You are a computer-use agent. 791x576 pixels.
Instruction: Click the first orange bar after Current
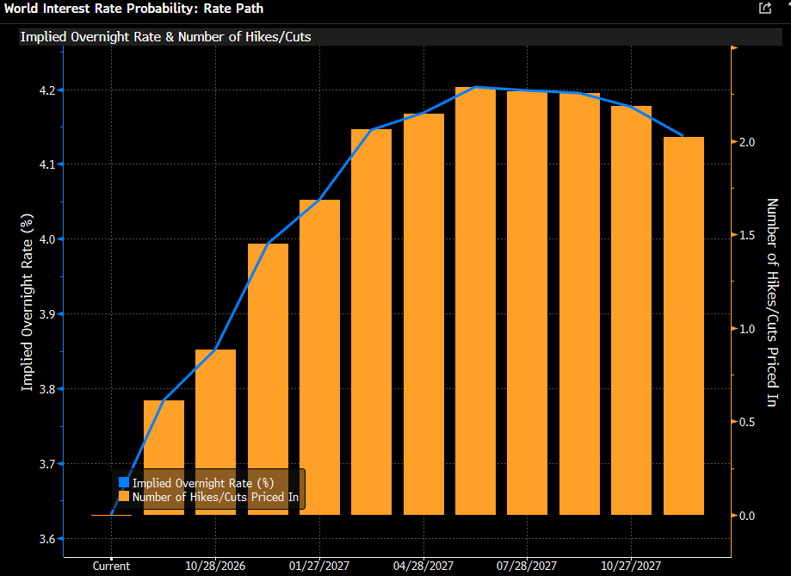tap(164, 457)
